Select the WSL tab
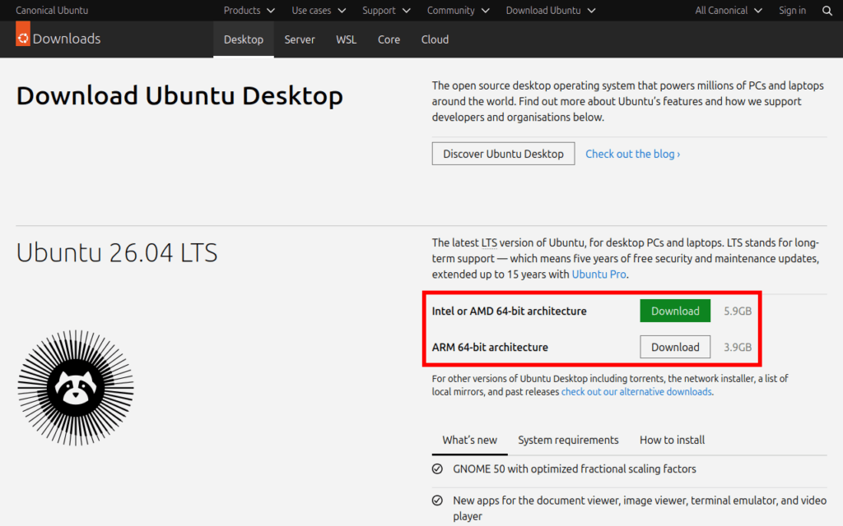This screenshot has height=526, width=843. click(347, 39)
